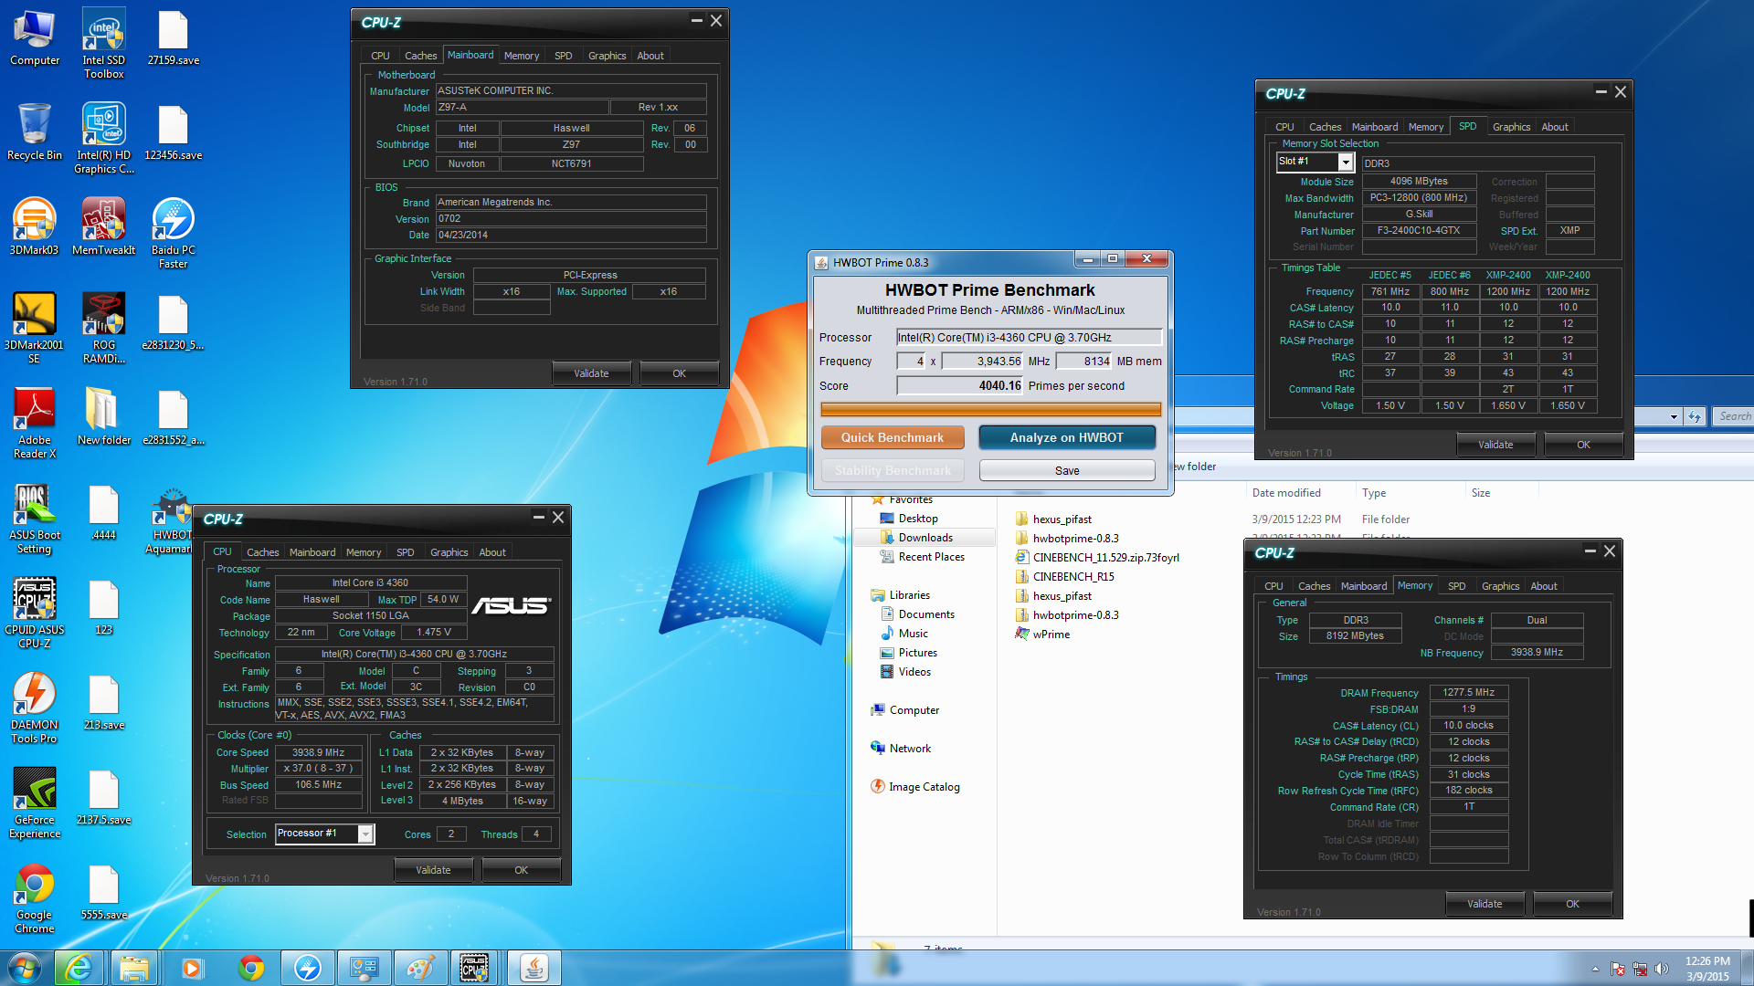Open SPD tab in CPU tab CPU-Z window
Image resolution: width=1754 pixels, height=986 pixels.
pyautogui.click(x=405, y=552)
